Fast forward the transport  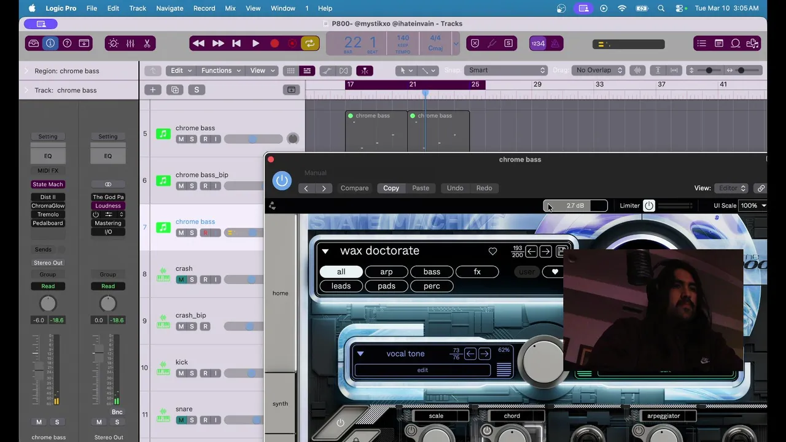tap(218, 44)
